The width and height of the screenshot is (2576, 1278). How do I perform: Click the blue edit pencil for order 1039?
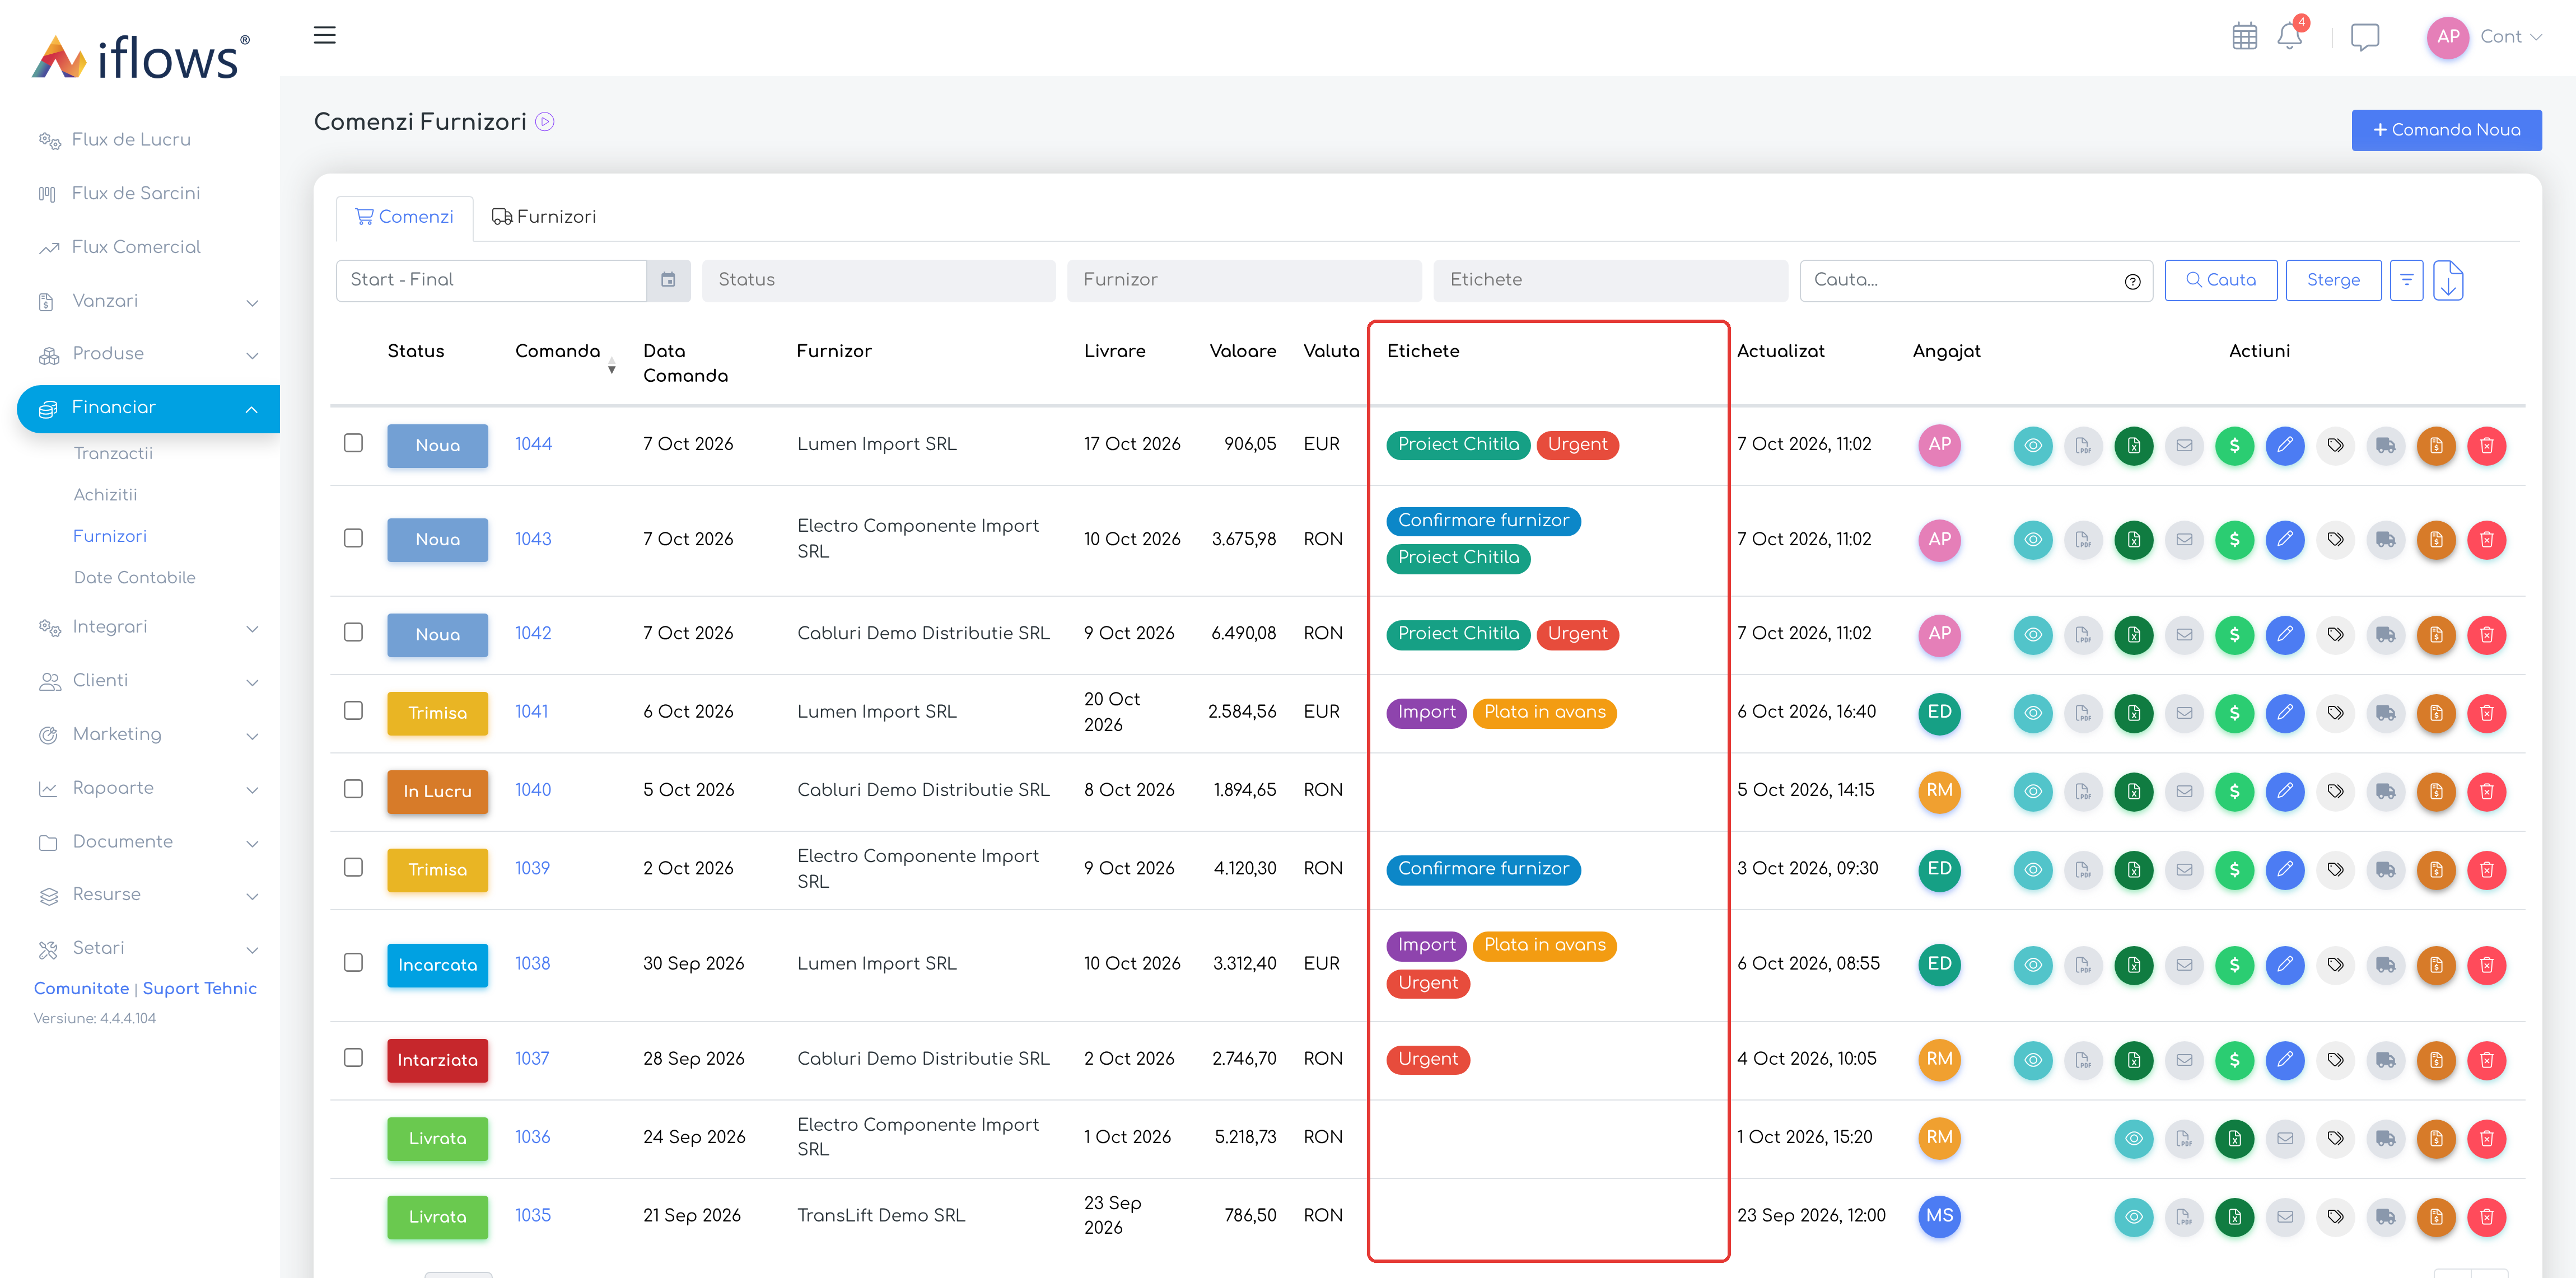(2285, 870)
